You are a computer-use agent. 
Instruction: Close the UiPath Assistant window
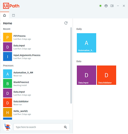click(124, 6)
